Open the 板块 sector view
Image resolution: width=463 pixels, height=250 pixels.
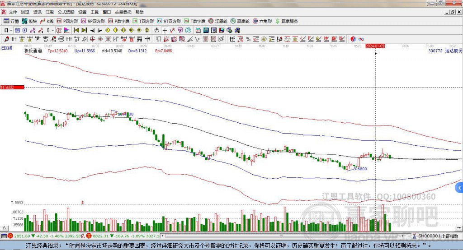[x=29, y=21]
